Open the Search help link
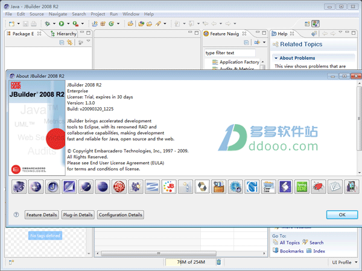The height and width of the screenshot is (271, 362). point(316,243)
